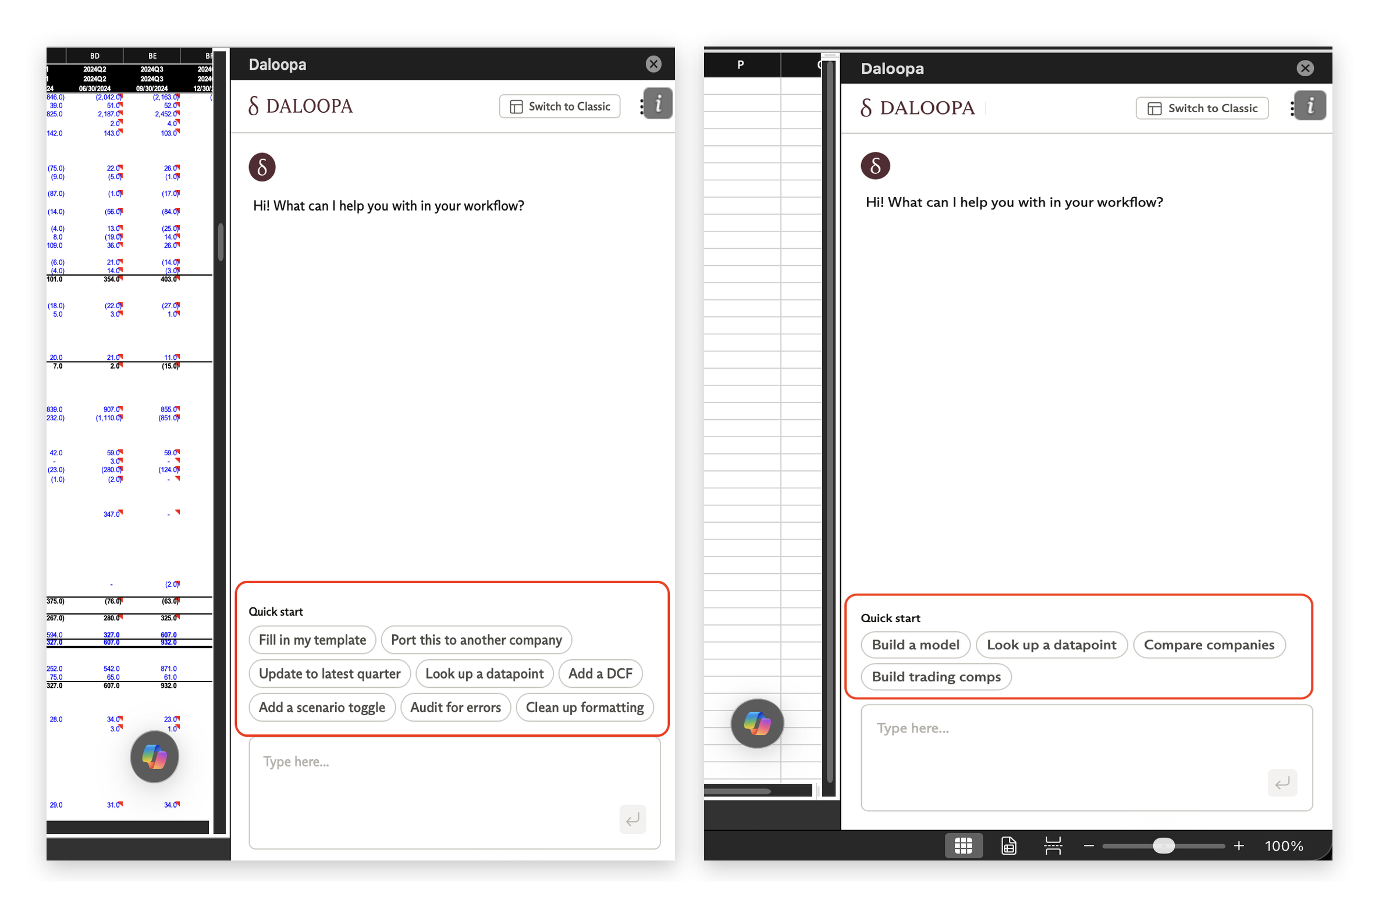This screenshot has height=907, width=1379.
Task: Click the 09/30/2024 date header cell
Action: (x=152, y=88)
